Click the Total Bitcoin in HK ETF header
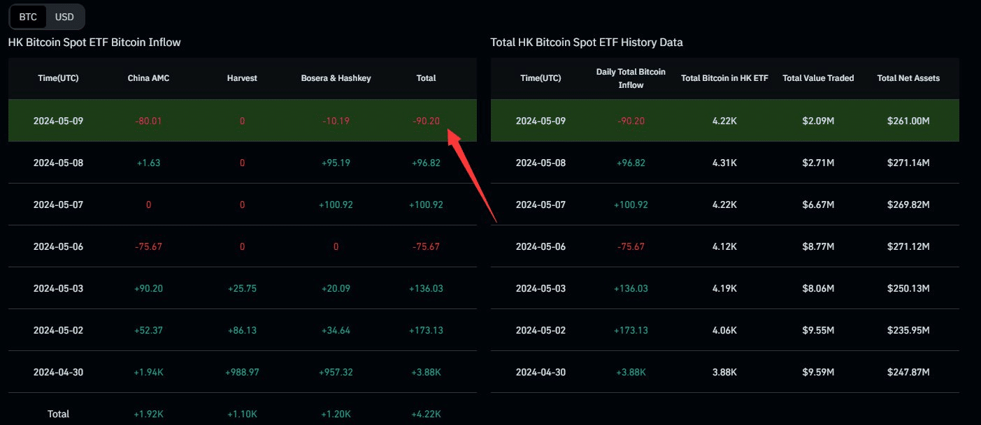Viewport: 981px width, 425px height. [x=724, y=78]
